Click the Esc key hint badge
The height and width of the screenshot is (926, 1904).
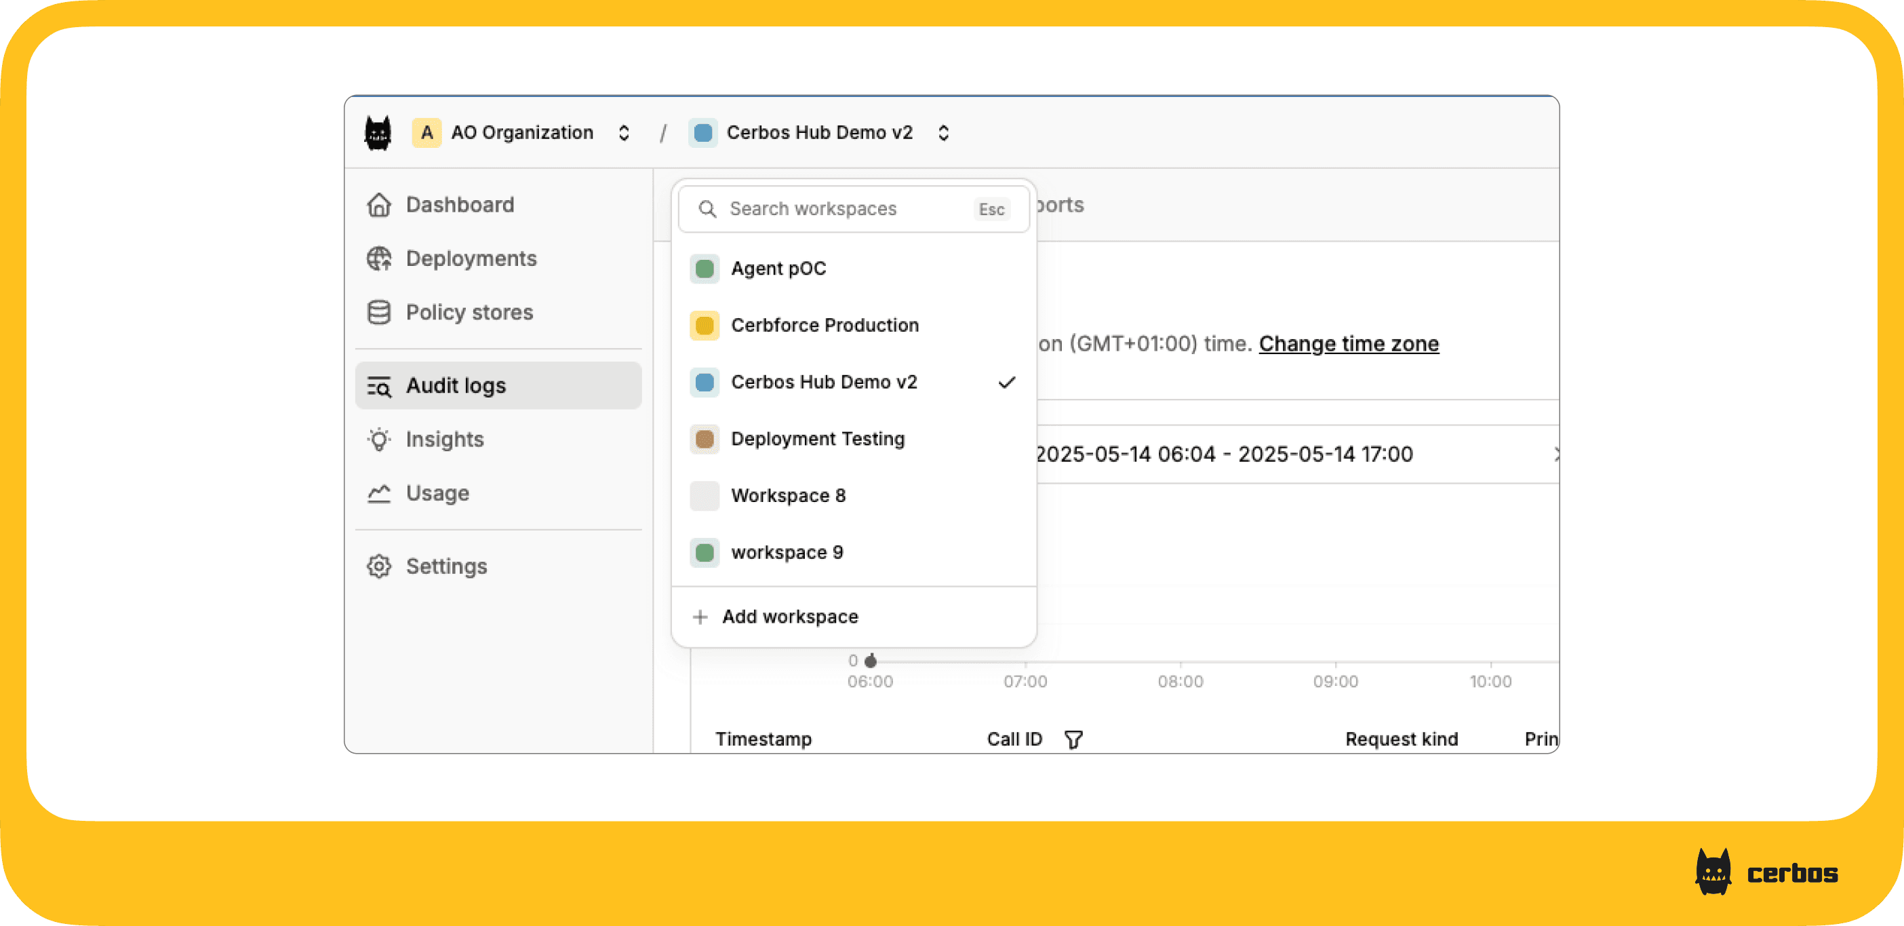tap(991, 210)
